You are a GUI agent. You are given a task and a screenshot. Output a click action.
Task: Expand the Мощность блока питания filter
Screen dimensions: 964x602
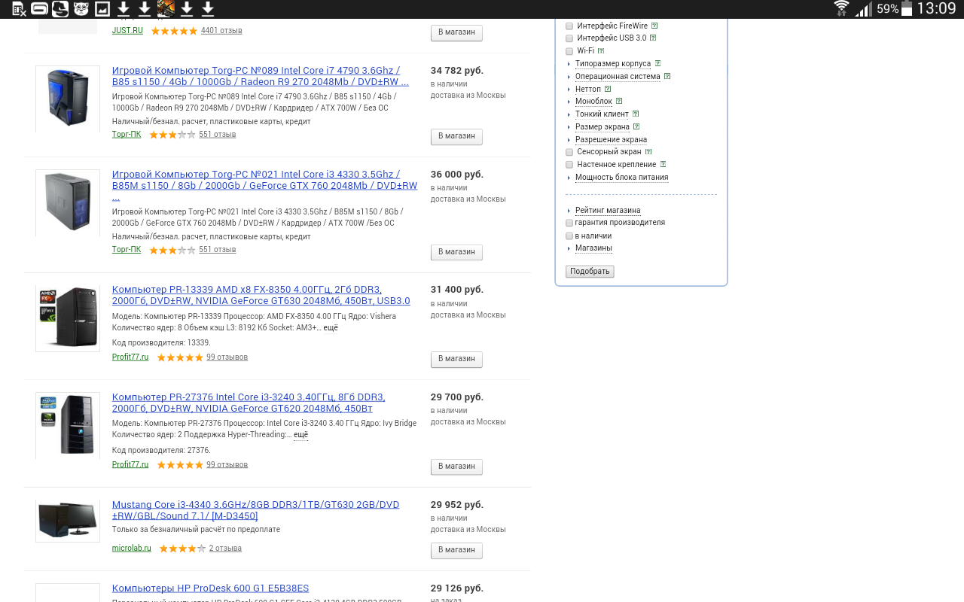click(x=621, y=178)
